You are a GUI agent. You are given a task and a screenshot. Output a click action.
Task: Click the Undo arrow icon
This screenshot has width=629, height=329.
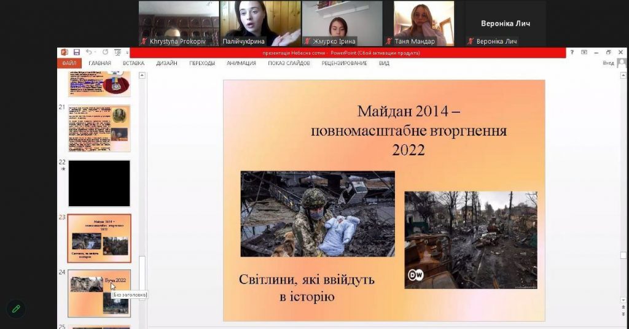click(x=89, y=53)
